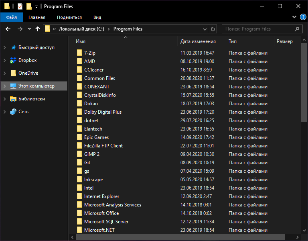Select Этот компьютер monitor icon

[13, 86]
